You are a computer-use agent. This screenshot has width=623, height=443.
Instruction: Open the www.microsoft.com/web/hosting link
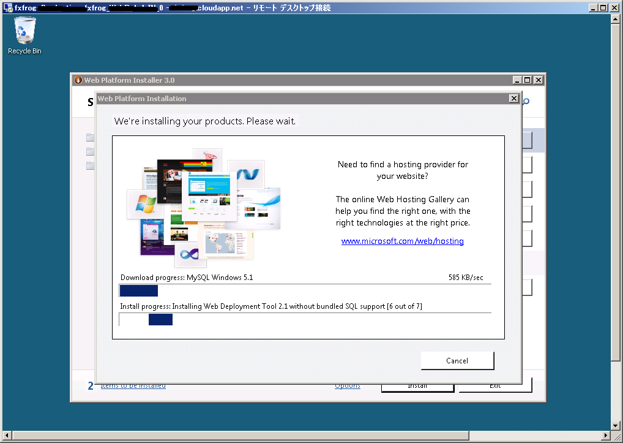point(402,241)
